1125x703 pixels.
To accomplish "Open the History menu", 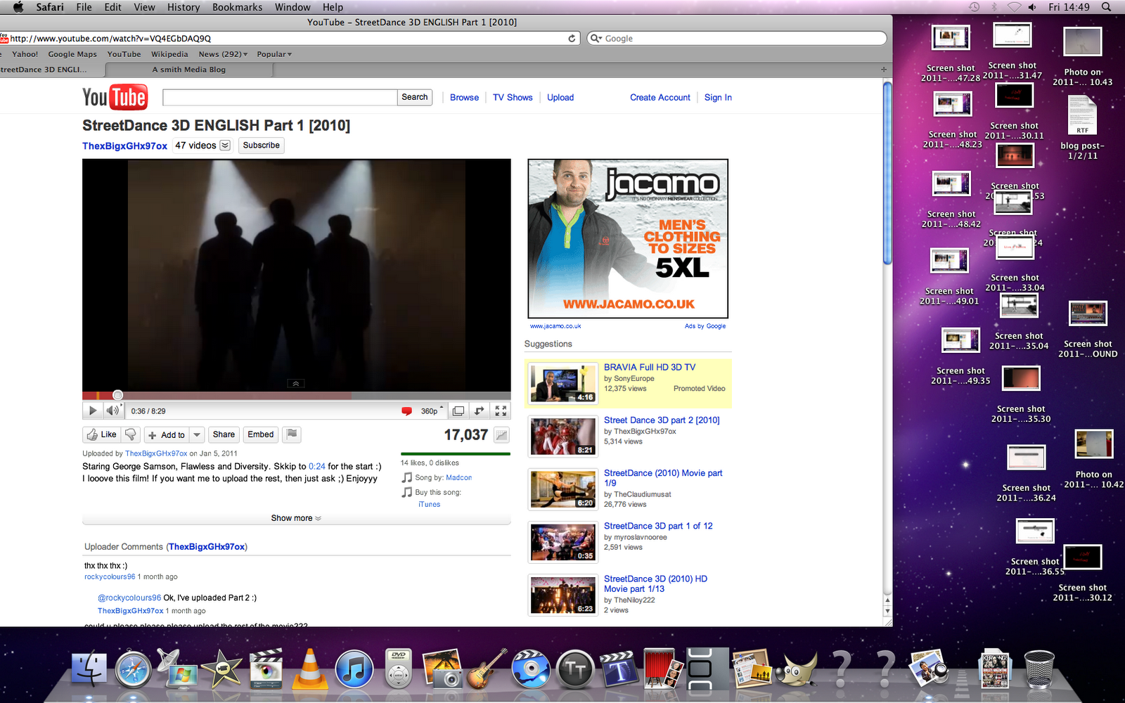I will [184, 7].
